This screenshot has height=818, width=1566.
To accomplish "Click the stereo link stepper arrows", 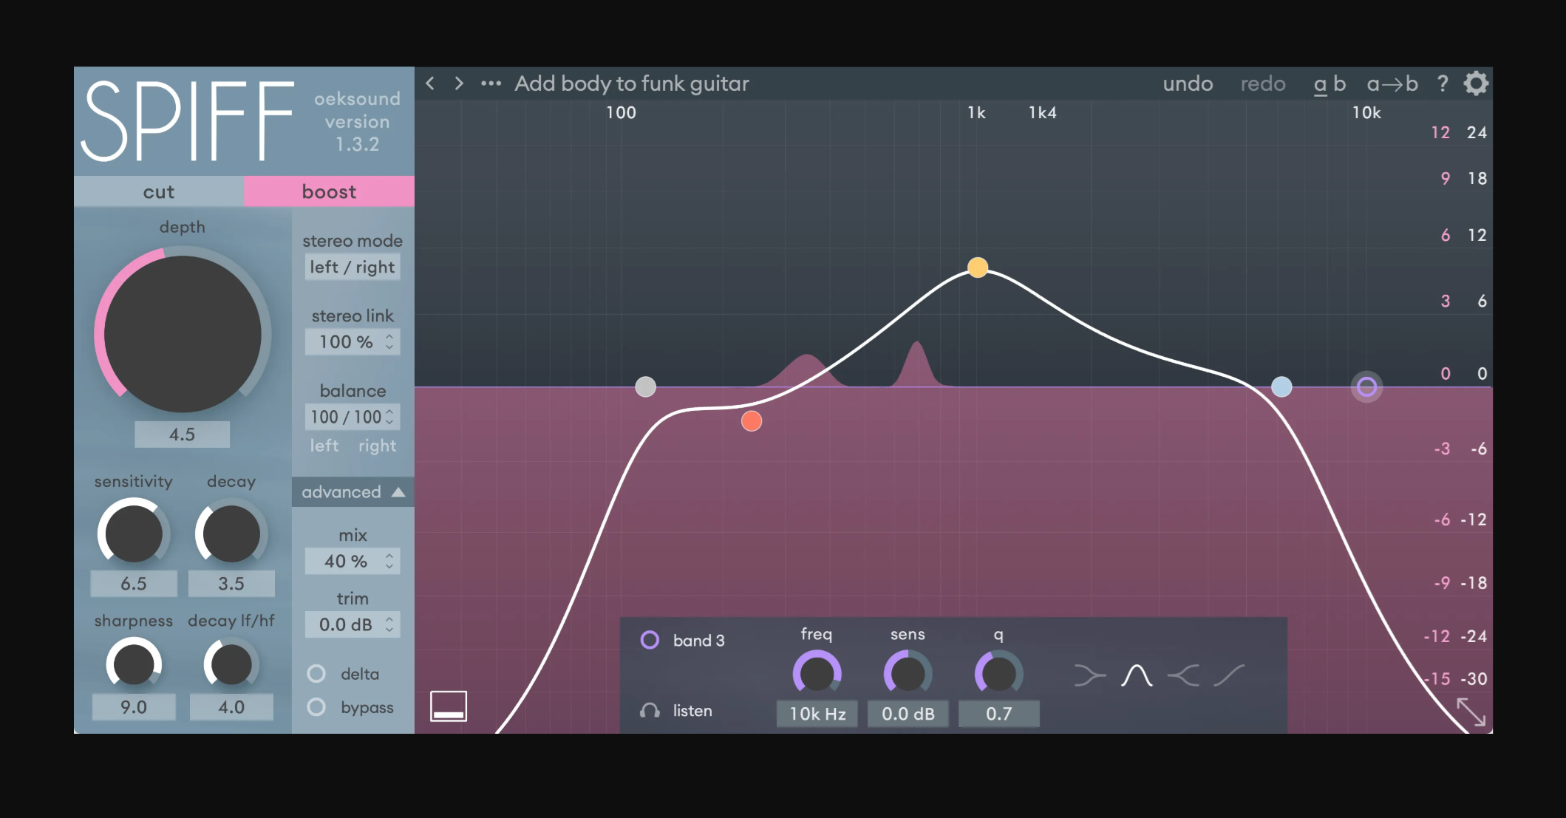I will (389, 341).
